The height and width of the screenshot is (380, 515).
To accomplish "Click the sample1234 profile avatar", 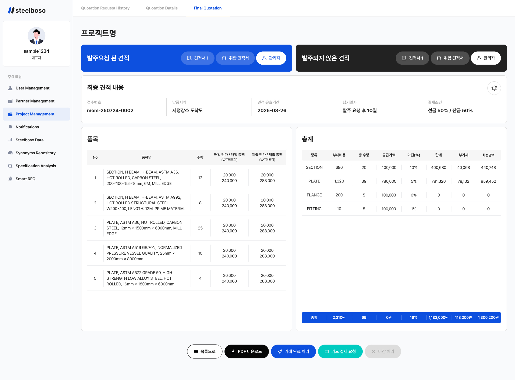I will pos(37,36).
